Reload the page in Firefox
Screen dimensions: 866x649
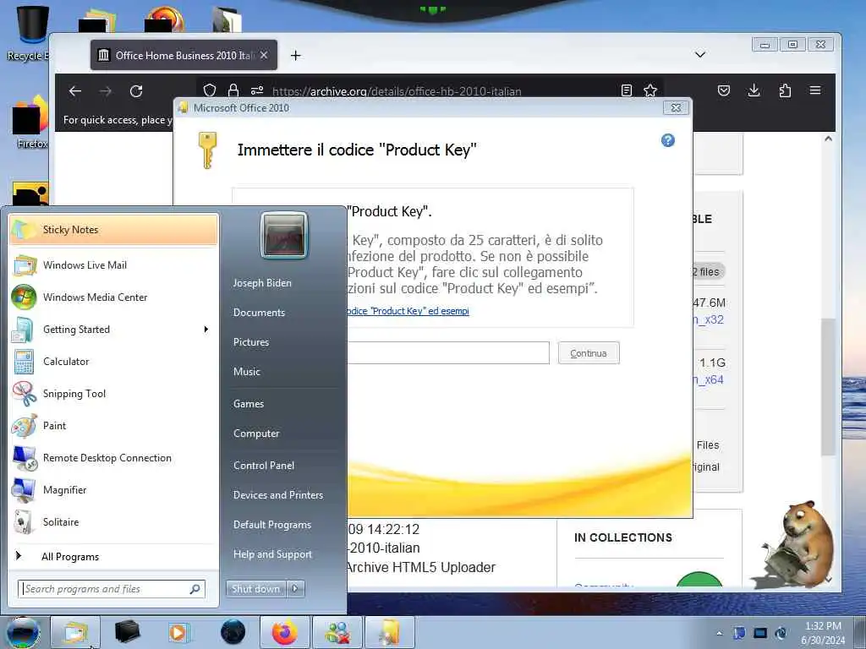[x=136, y=91]
